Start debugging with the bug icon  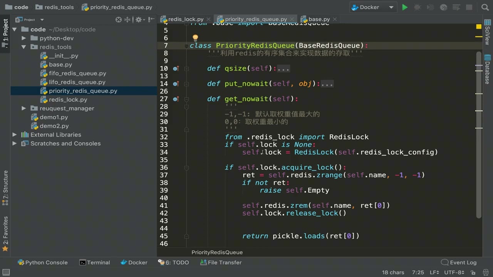click(x=417, y=7)
